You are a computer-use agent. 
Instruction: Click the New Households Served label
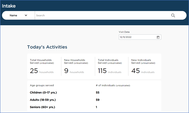point(76,61)
